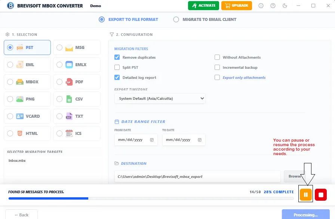Select Migrate to Email Client option

click(x=205, y=19)
